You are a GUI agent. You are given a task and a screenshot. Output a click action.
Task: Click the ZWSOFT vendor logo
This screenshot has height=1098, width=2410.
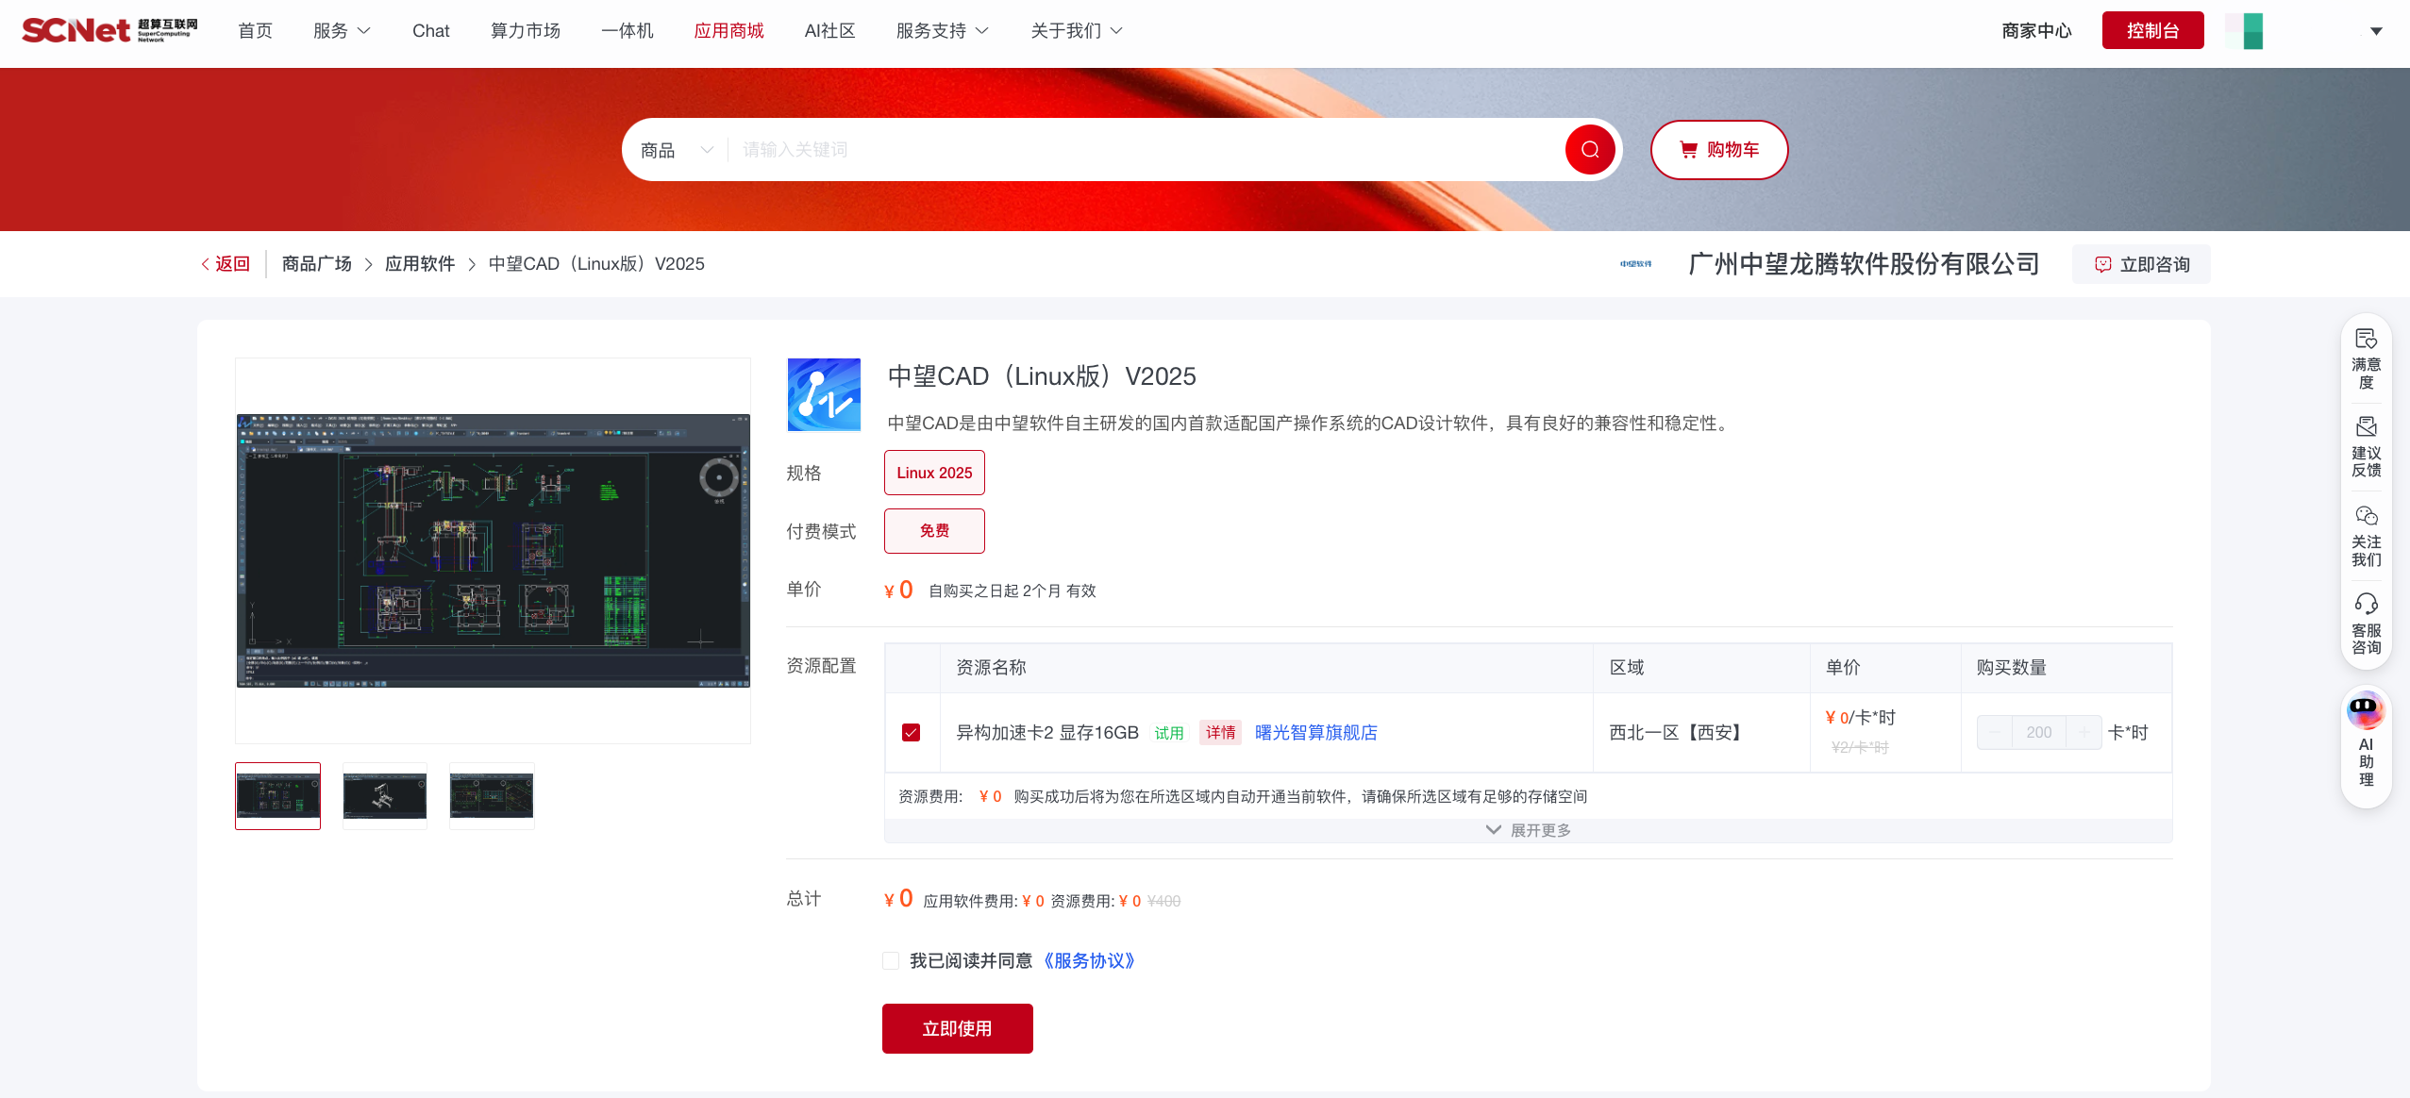pos(1636,264)
